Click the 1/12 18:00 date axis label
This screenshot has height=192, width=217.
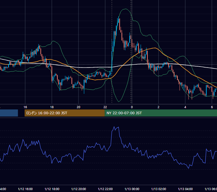(52, 189)
